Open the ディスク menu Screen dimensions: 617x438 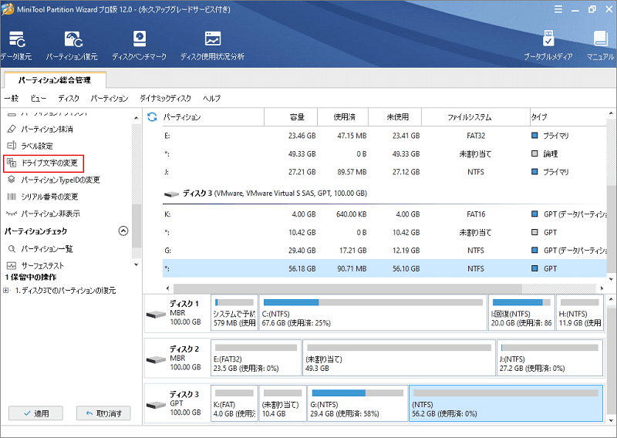(69, 99)
